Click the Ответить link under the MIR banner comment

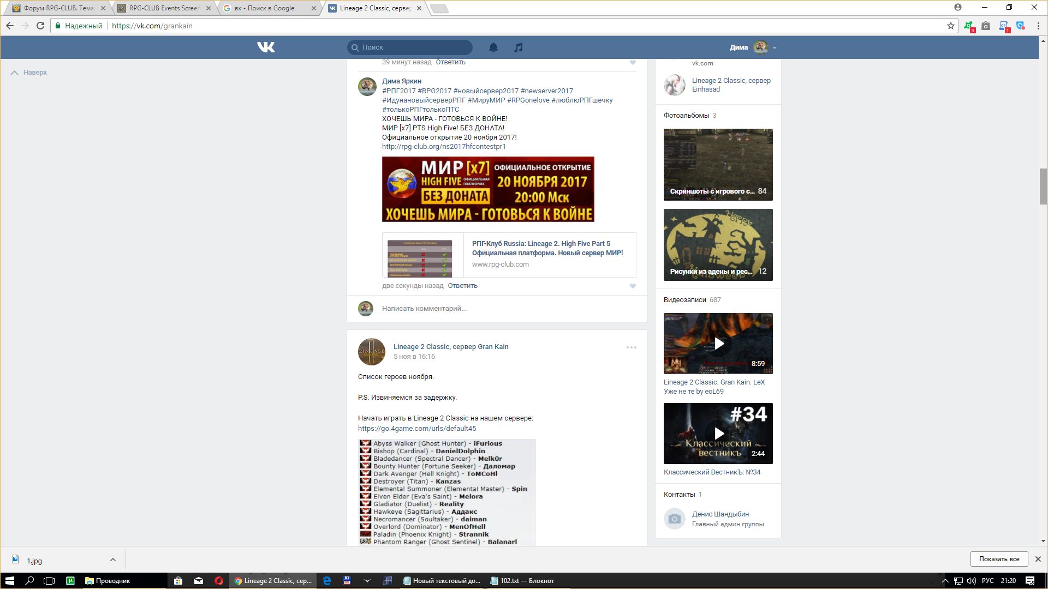pyautogui.click(x=462, y=286)
